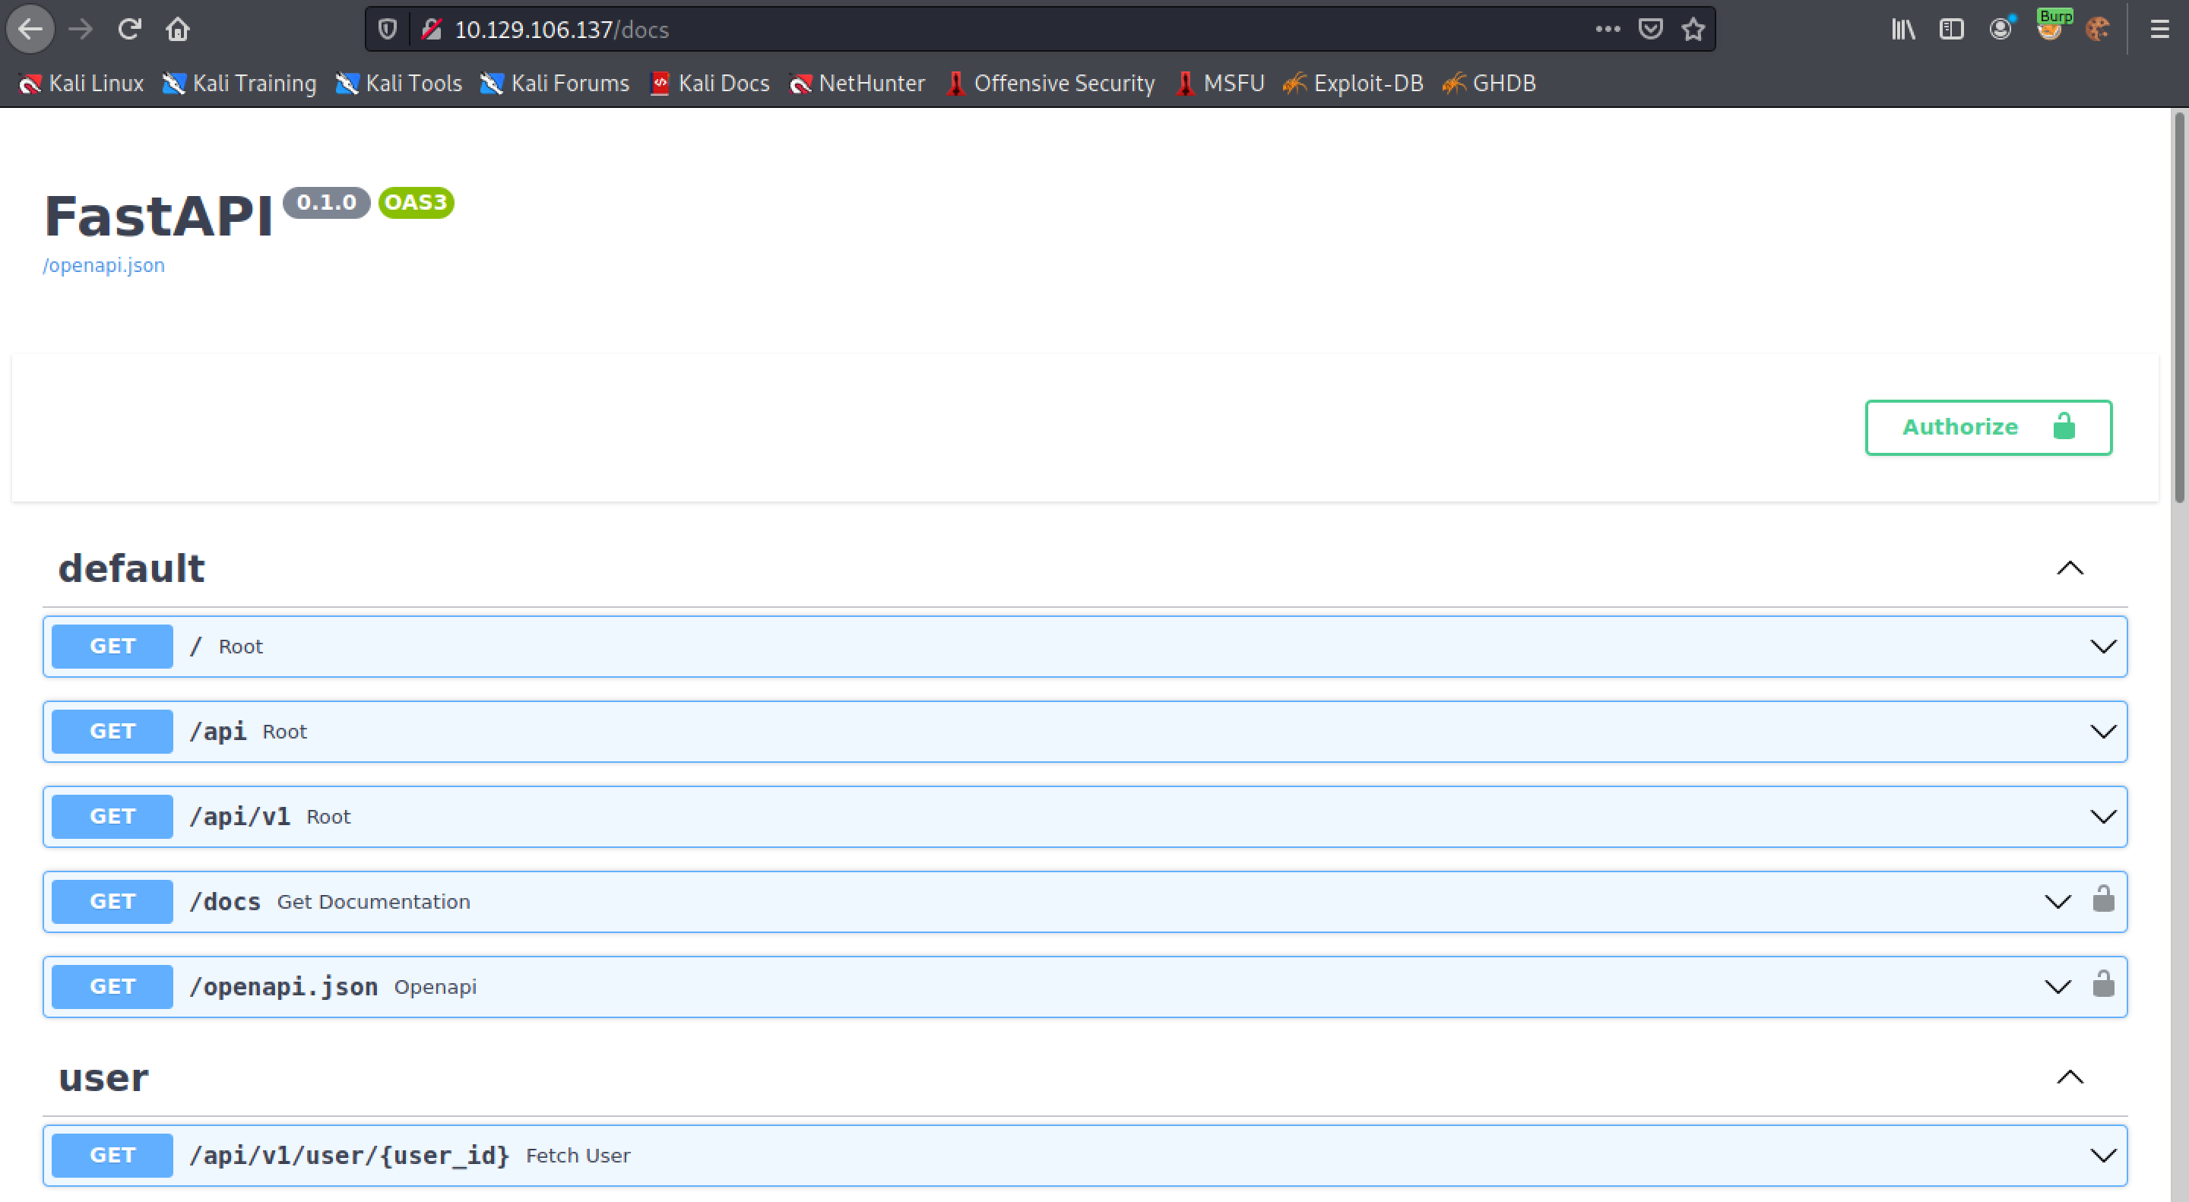Open Kali Linux bookmark
This screenshot has height=1202, width=2189.
coord(81,84)
